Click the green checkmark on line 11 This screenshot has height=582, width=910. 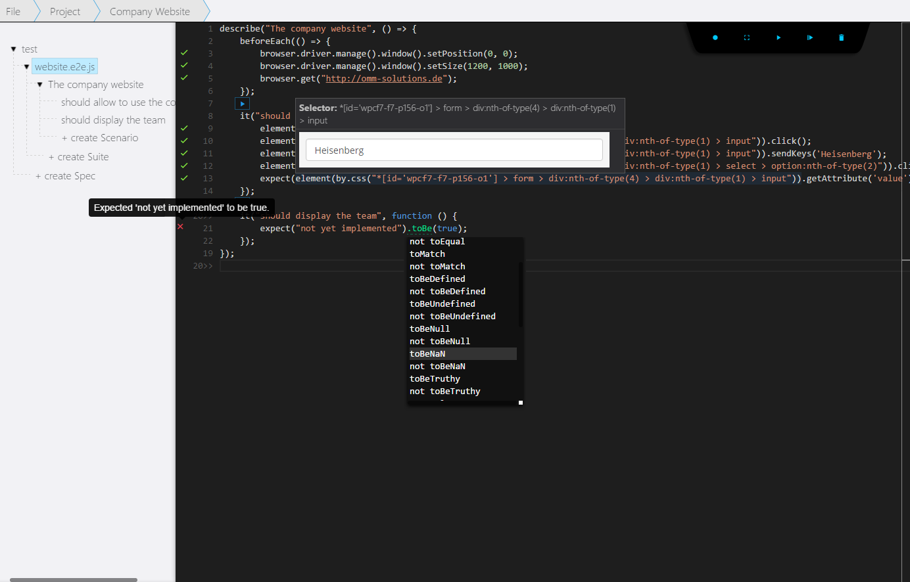[x=184, y=153]
